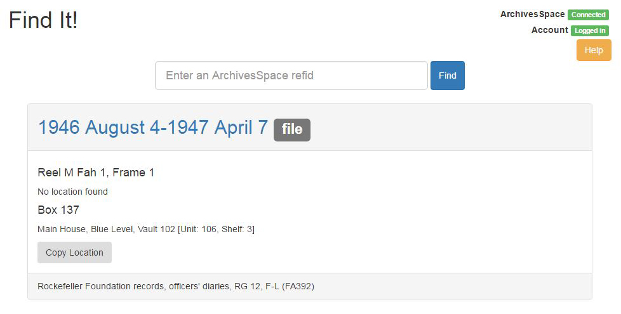The width and height of the screenshot is (621, 314).
Task: Click the green Logged in badge
Action: point(590,30)
